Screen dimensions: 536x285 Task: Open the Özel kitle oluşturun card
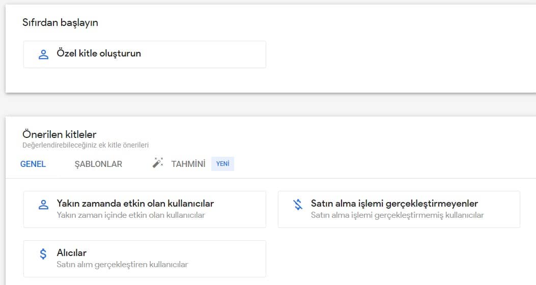click(x=145, y=54)
